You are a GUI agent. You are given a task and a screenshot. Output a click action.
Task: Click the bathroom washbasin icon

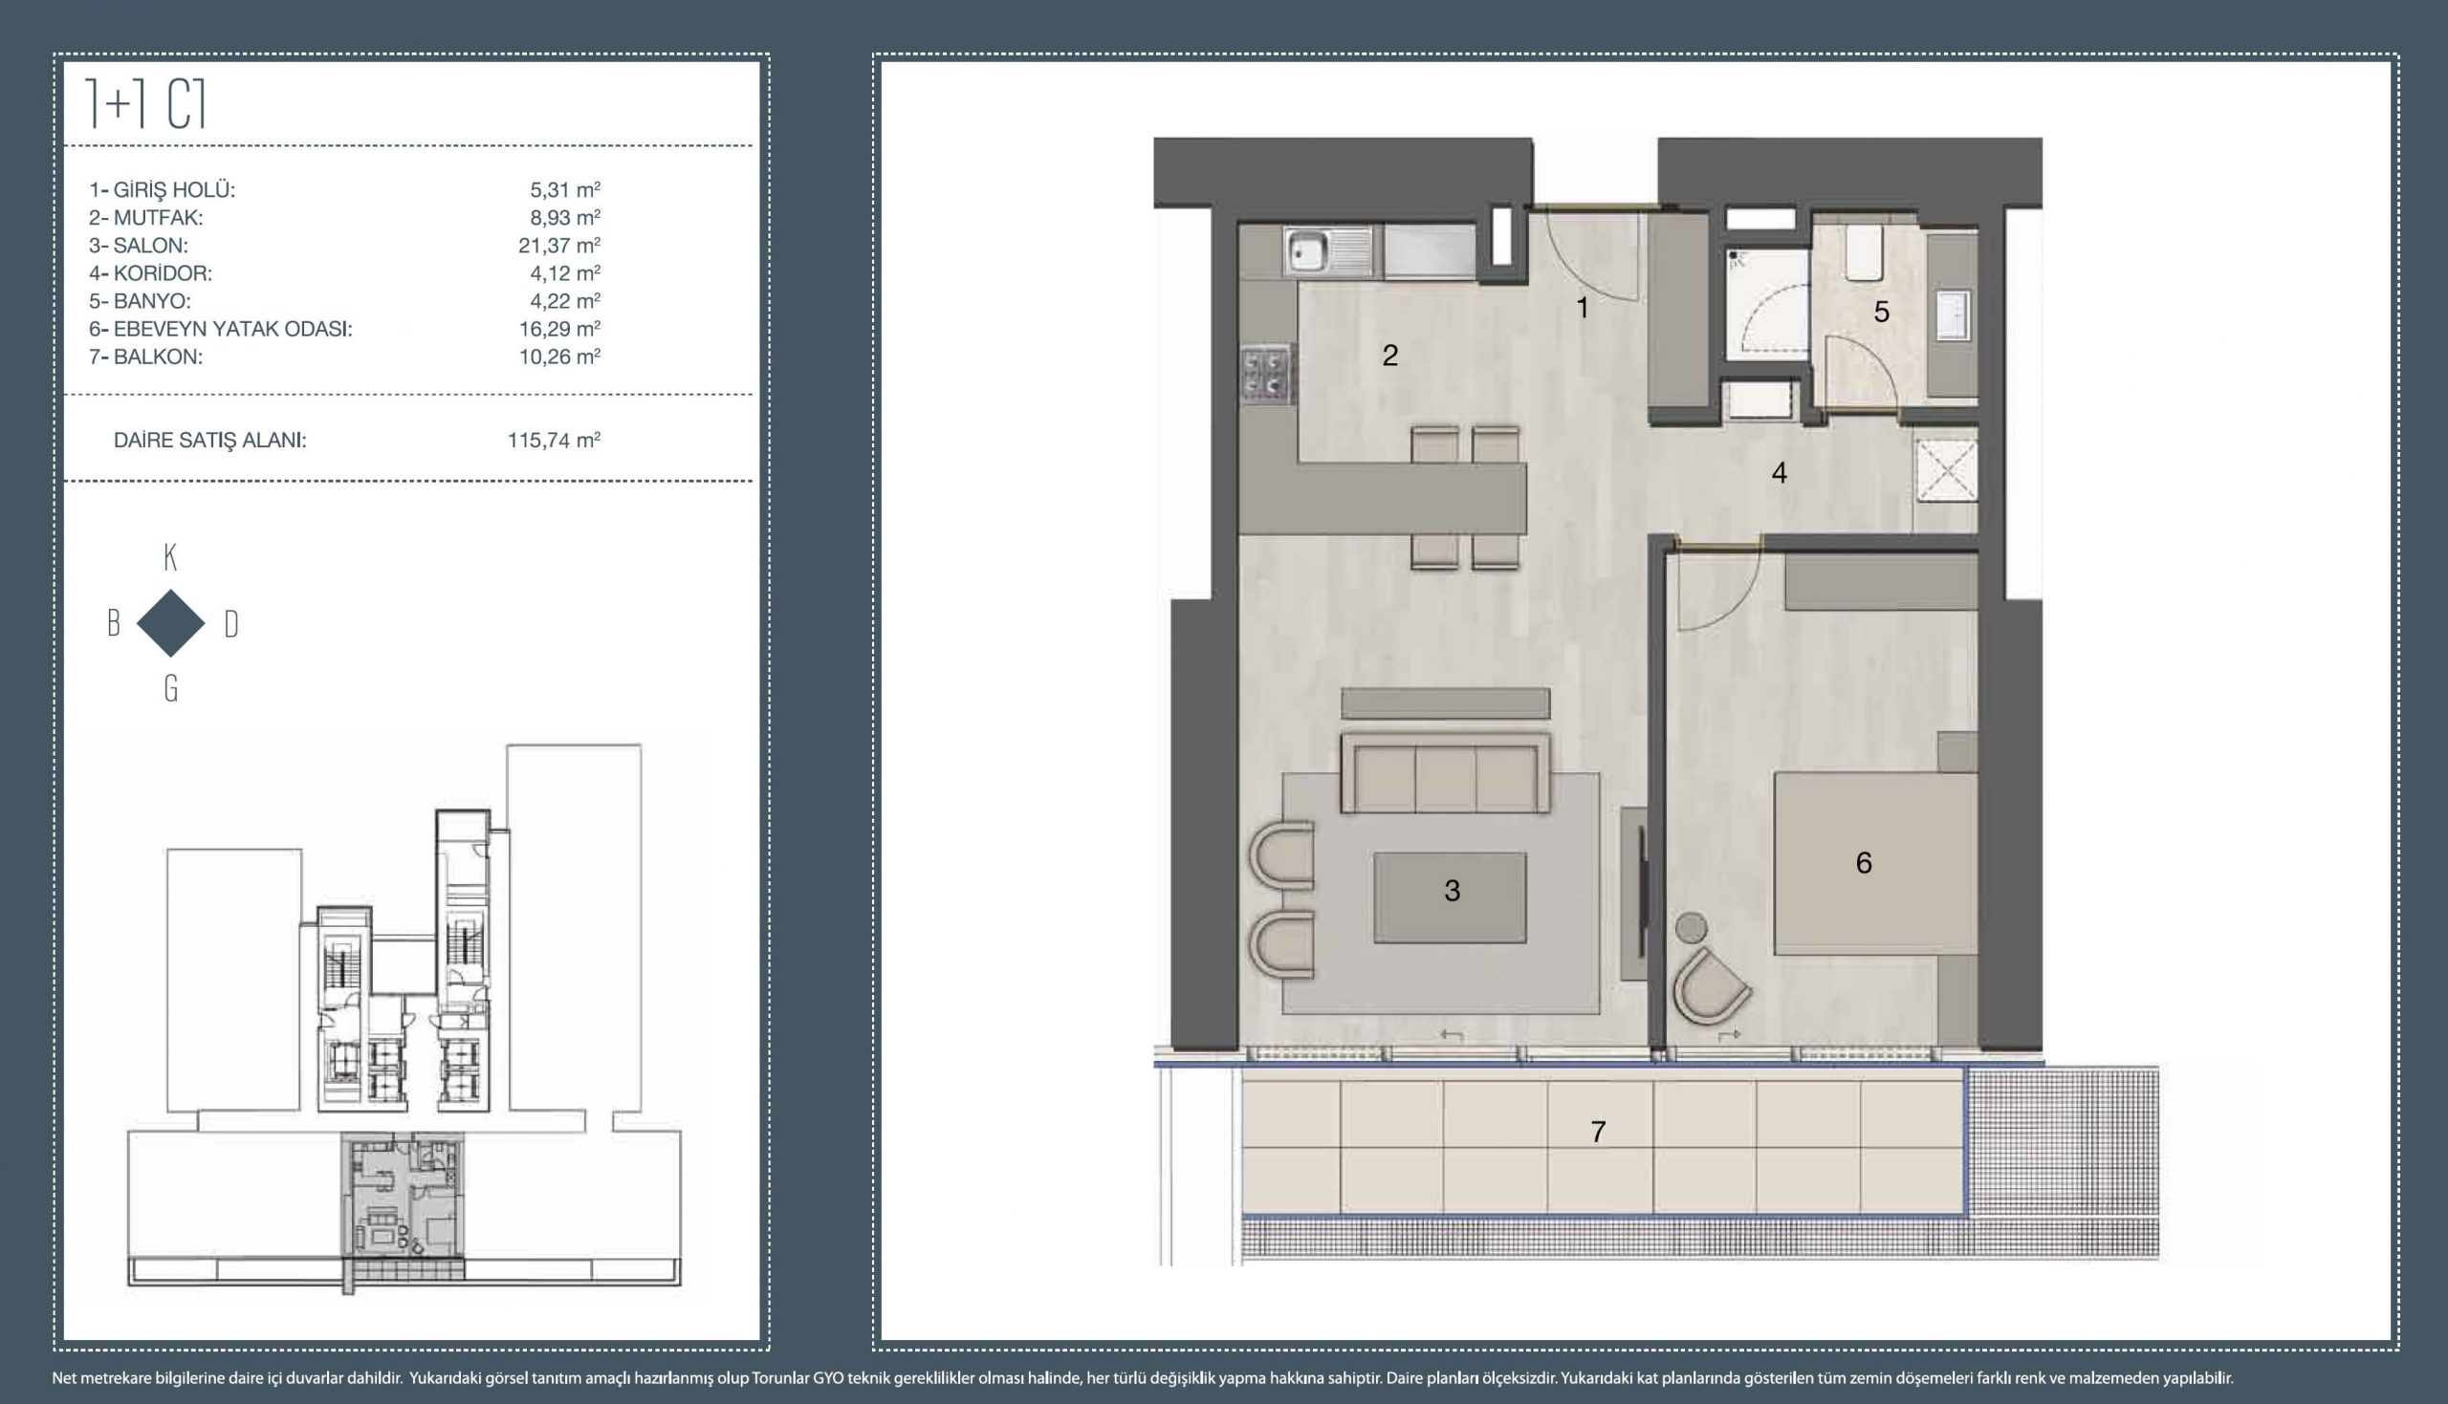coord(1953,314)
